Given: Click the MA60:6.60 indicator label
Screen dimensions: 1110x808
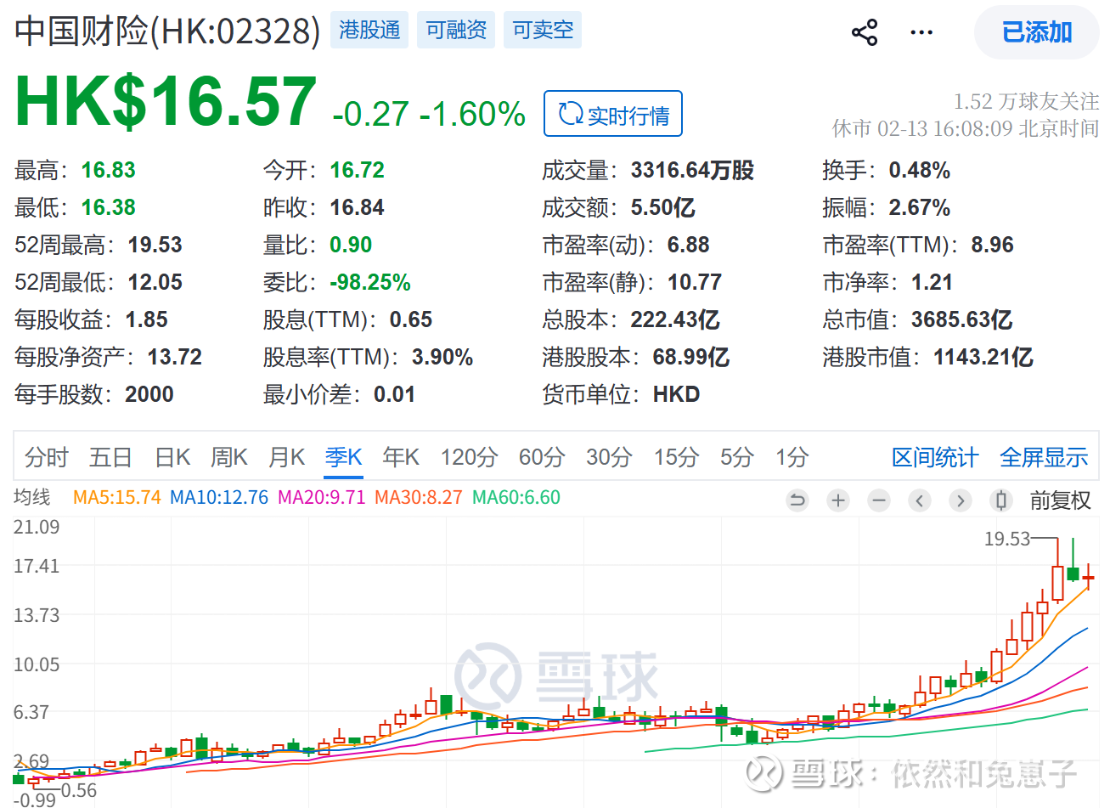Looking at the screenshot, I should pos(516,497).
